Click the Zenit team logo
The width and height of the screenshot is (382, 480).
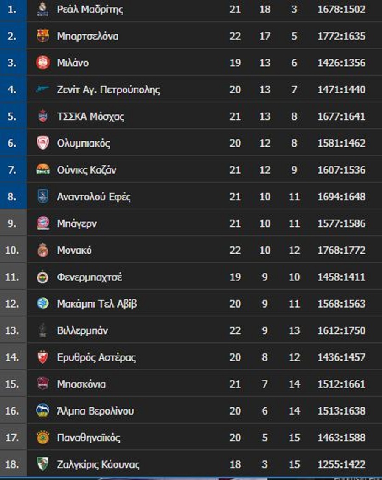tap(42, 90)
